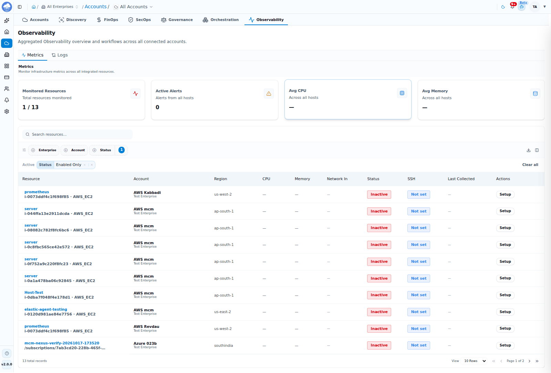
Task: Click the Avg Memory database icon
Action: point(535,93)
